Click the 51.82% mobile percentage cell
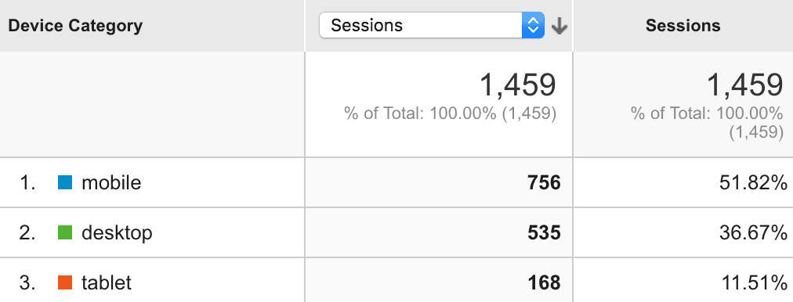The height and width of the screenshot is (302, 793). pos(752,182)
